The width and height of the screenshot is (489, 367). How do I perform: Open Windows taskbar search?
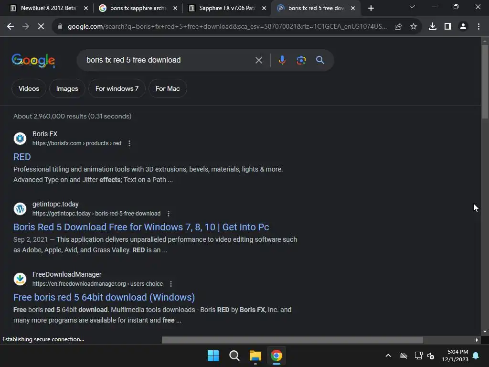234,356
